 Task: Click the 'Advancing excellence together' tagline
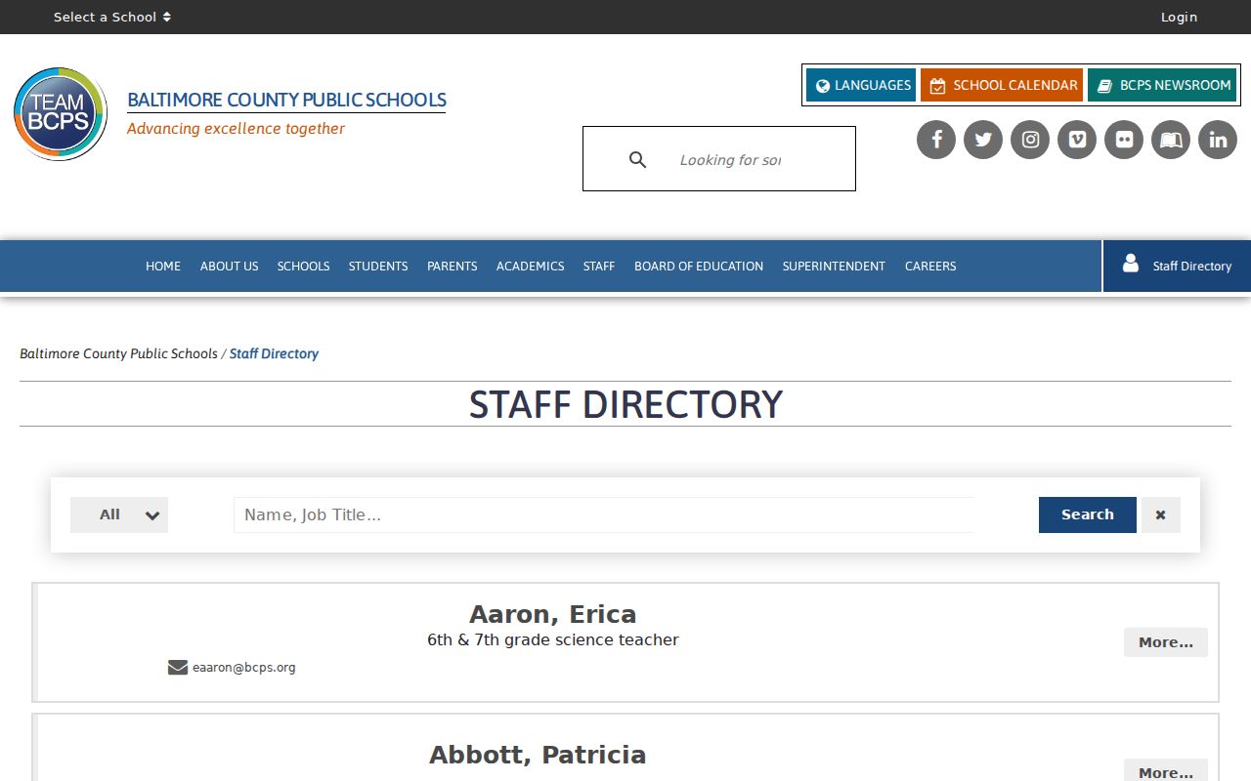click(x=236, y=129)
